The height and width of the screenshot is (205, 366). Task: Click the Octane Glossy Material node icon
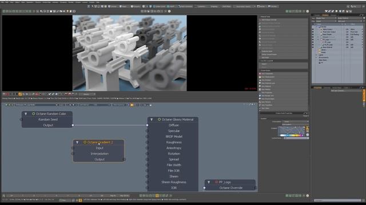coord(159,120)
